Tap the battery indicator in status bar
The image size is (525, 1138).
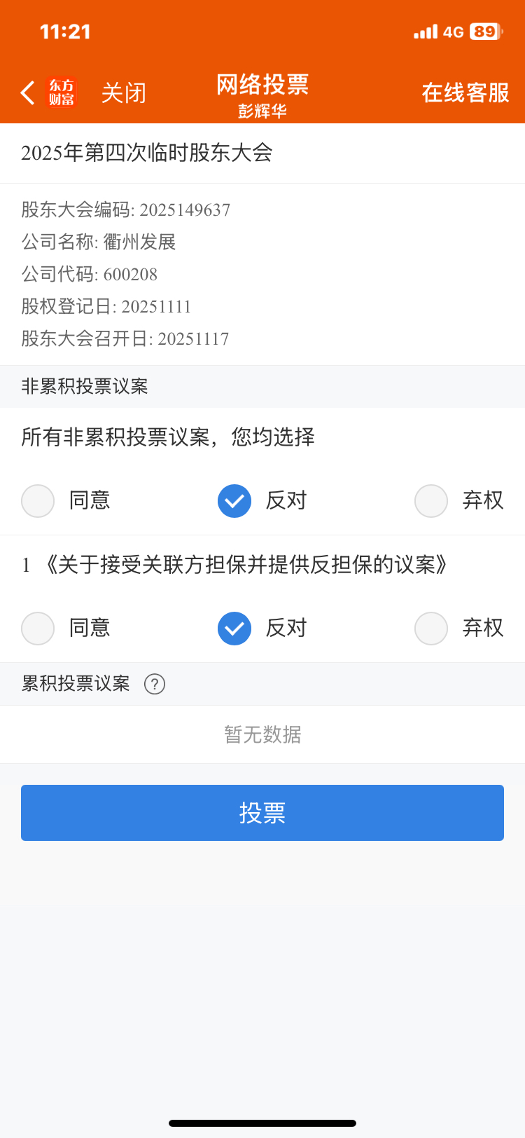[x=485, y=32]
